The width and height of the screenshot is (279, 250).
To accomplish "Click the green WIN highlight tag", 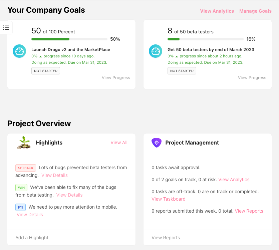I will (21, 188).
